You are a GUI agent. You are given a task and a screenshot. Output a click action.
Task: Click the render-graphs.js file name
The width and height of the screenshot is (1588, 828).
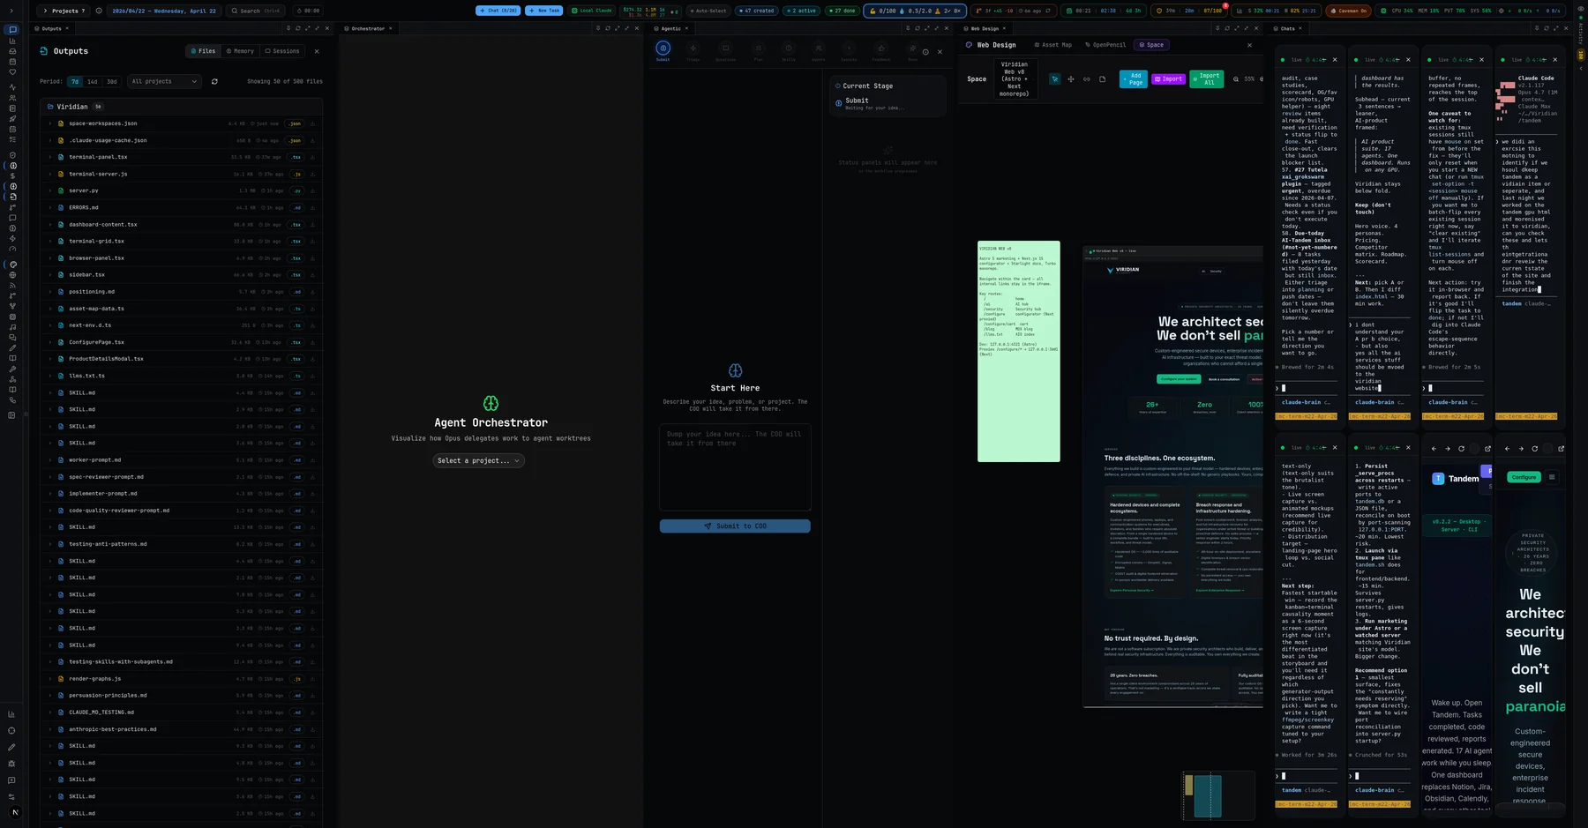(x=95, y=678)
